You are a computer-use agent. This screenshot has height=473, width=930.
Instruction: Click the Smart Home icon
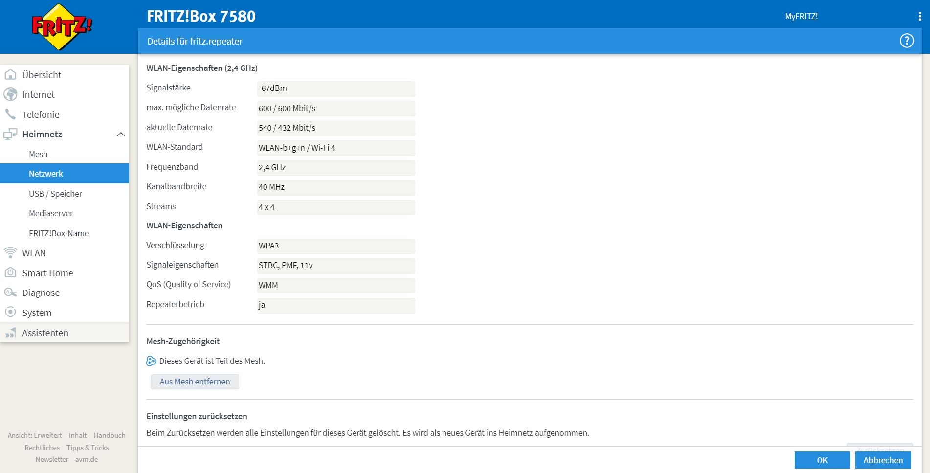coord(10,272)
